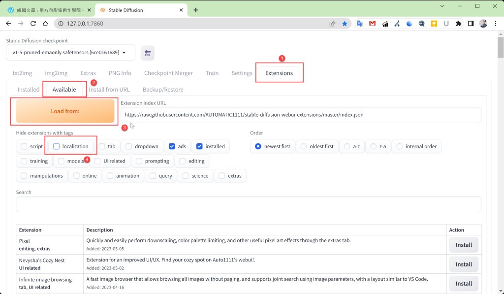Enable the localization tag checkbox
Viewport: 504px width, 294px height.
(x=56, y=146)
